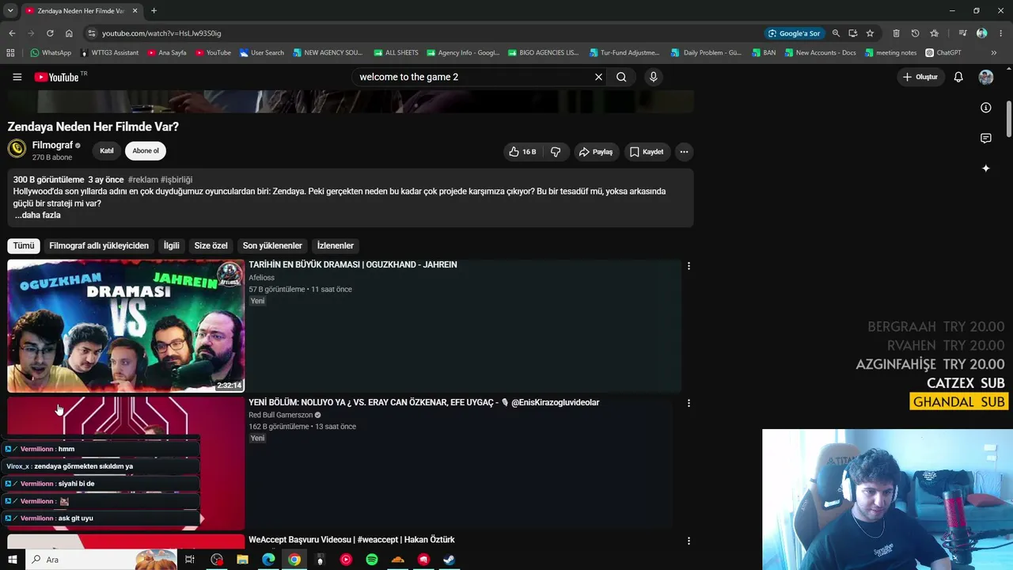Open WeAccept Başvuru Videosu title
The width and height of the screenshot is (1013, 570).
click(351, 540)
